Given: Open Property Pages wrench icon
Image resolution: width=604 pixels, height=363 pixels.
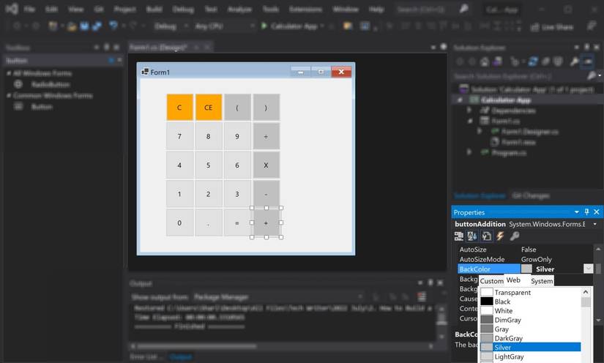Looking at the screenshot, I should [514, 236].
